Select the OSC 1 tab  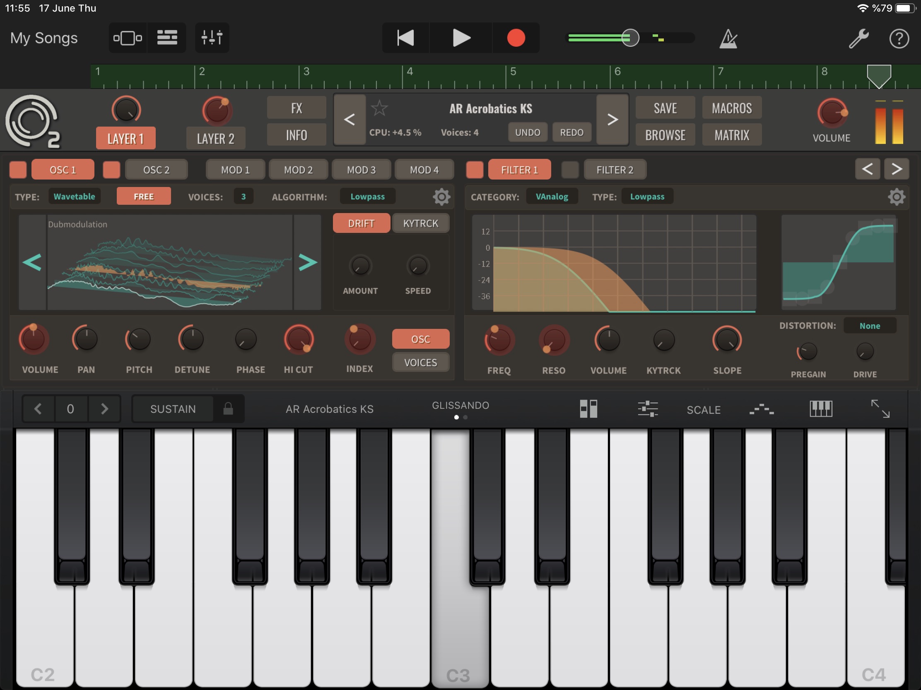coord(63,170)
